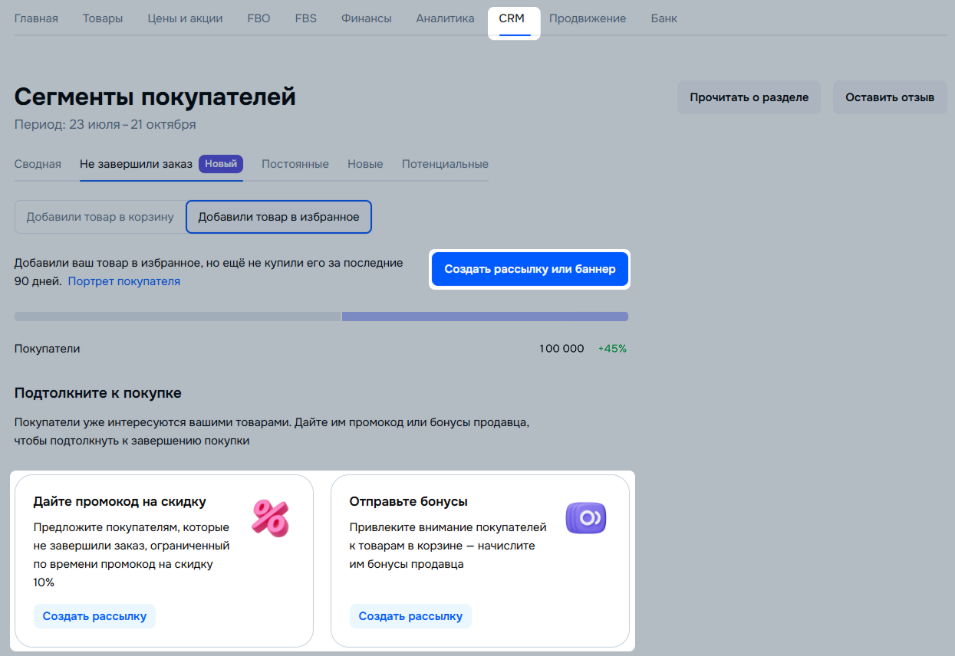Open the Постоянные buyers tab

click(295, 164)
